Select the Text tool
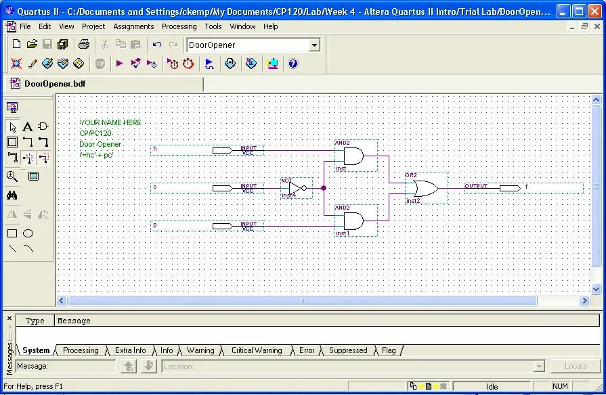The height and width of the screenshot is (395, 606). pyautogui.click(x=27, y=126)
